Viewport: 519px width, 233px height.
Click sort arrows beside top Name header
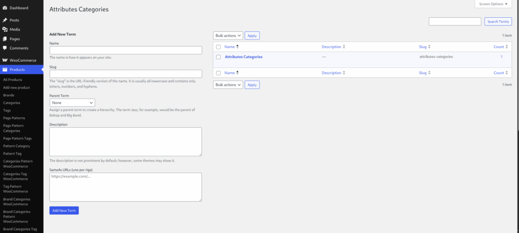point(237,47)
